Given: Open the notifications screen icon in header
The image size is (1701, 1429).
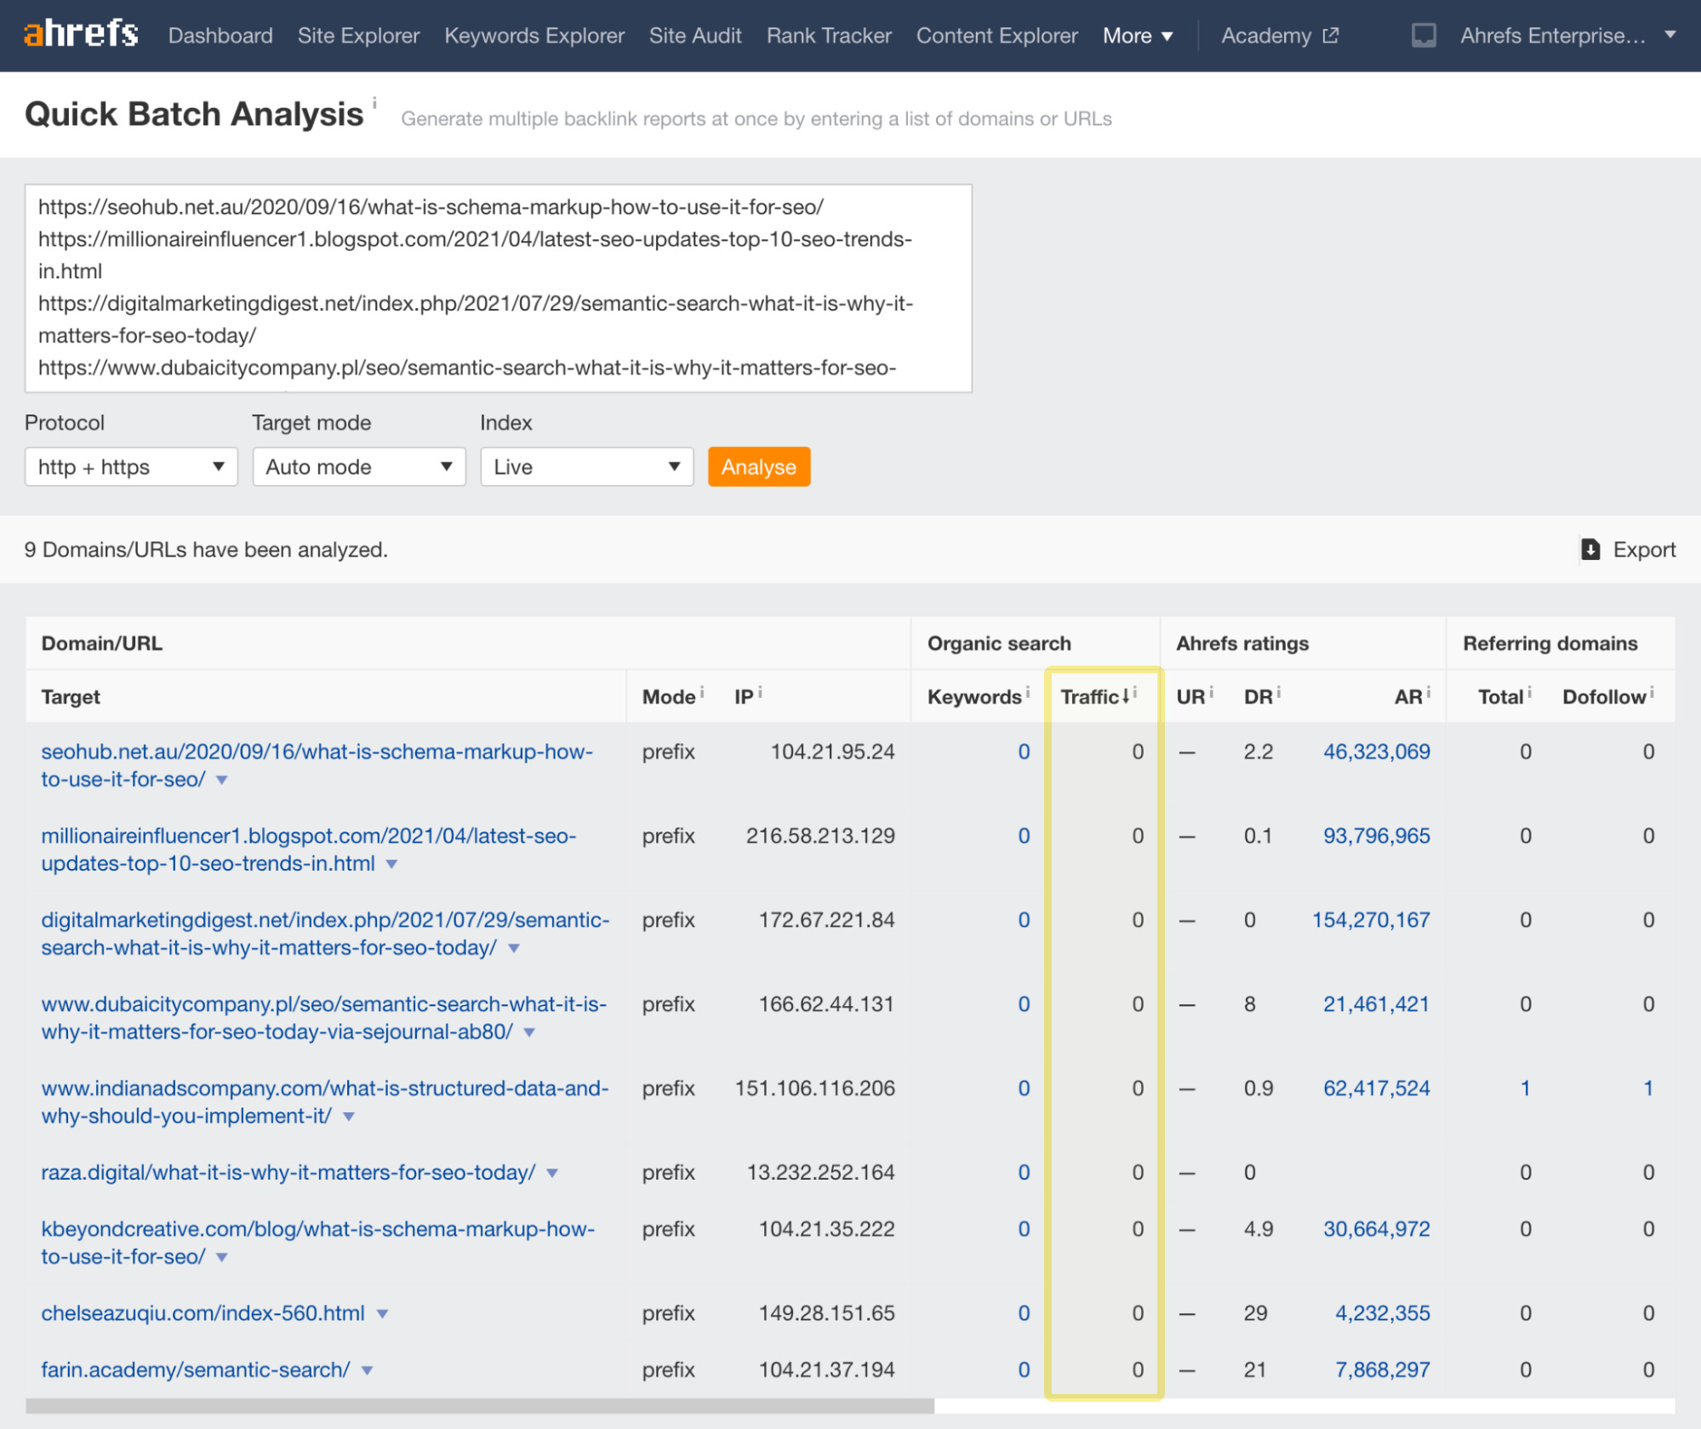Looking at the screenshot, I should [1424, 36].
